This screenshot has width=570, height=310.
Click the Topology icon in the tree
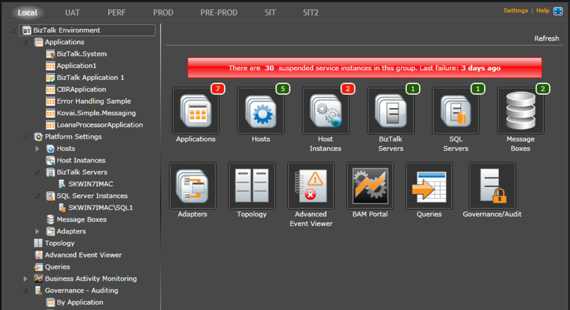point(38,243)
